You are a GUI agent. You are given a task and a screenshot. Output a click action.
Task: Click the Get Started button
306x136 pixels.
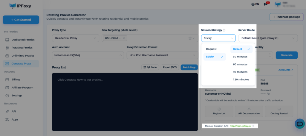tap(21, 20)
